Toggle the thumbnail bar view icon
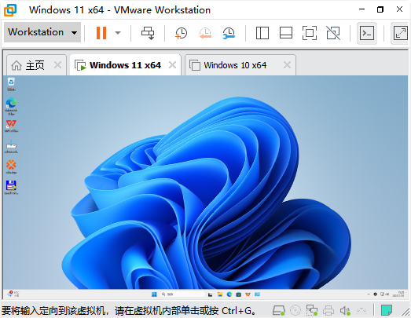This screenshot has height=318, width=411. click(286, 33)
